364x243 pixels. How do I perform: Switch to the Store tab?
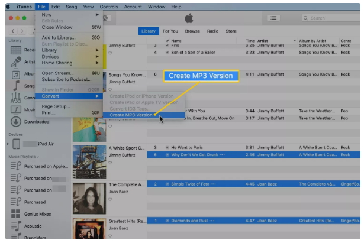click(231, 31)
